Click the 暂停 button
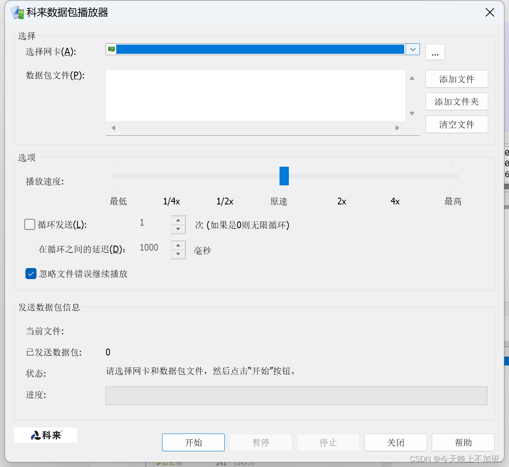This screenshot has width=509, height=467. 261,442
